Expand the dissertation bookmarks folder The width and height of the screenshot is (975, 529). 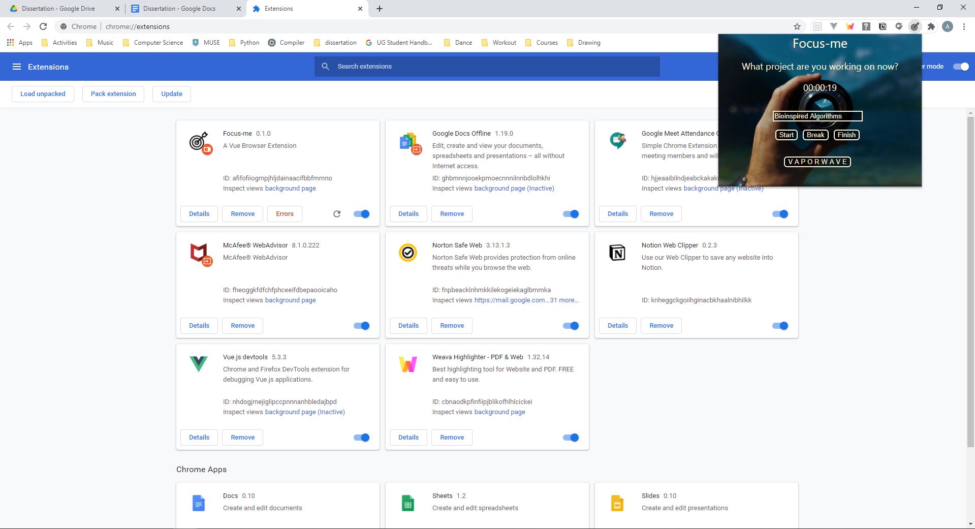point(335,43)
